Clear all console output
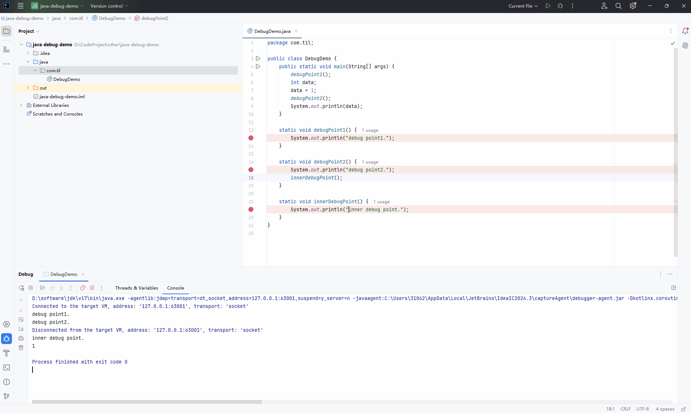Screen dimensions: 691x413 click(x=21, y=348)
